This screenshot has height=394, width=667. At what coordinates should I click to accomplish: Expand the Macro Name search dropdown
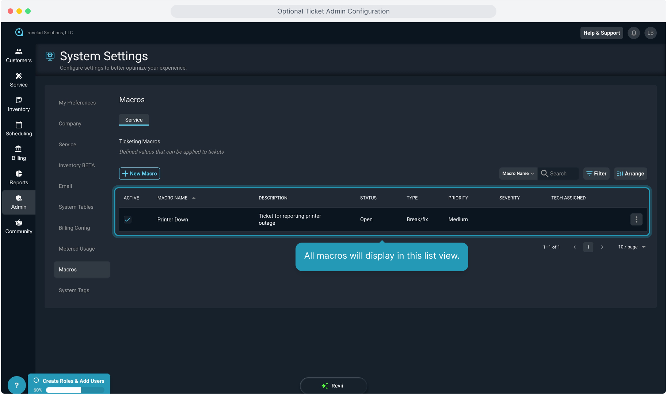[518, 174]
